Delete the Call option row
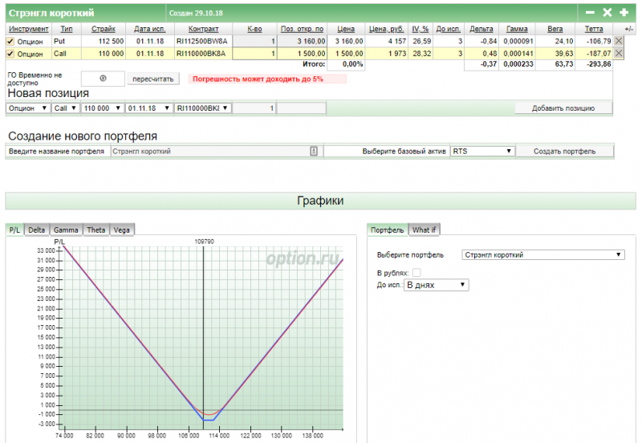The image size is (642, 443). click(619, 53)
